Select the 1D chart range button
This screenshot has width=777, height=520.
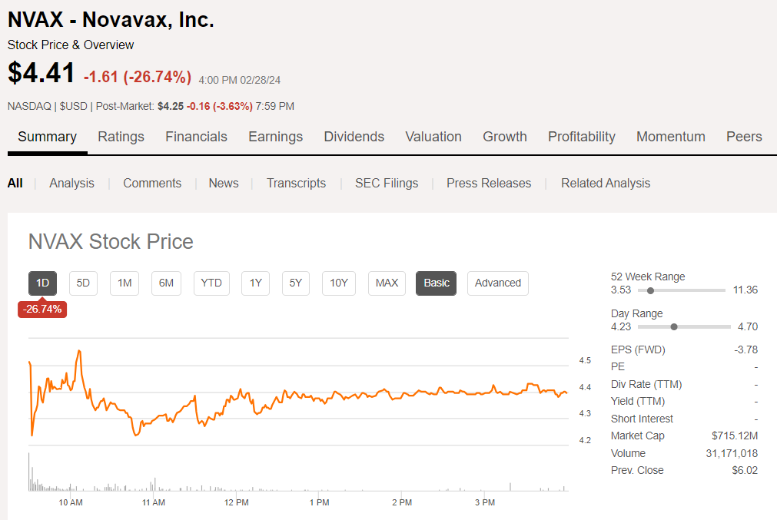43,283
